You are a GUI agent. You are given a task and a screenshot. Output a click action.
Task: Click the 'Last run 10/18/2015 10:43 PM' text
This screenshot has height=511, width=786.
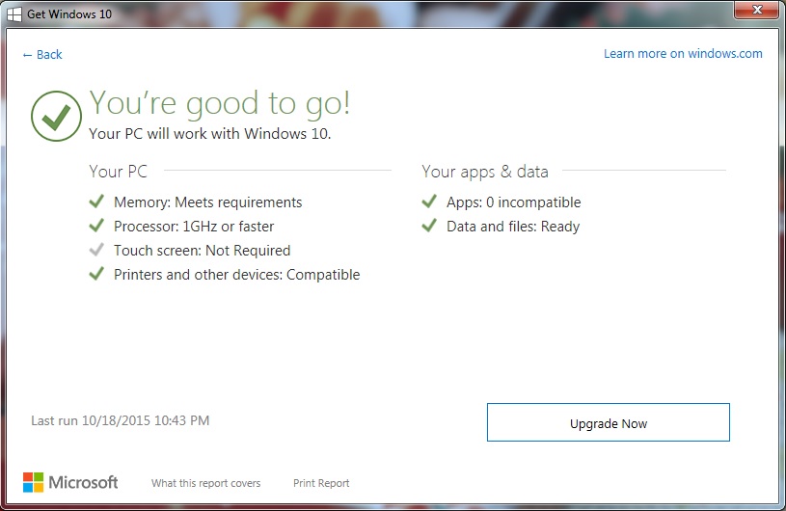121,420
